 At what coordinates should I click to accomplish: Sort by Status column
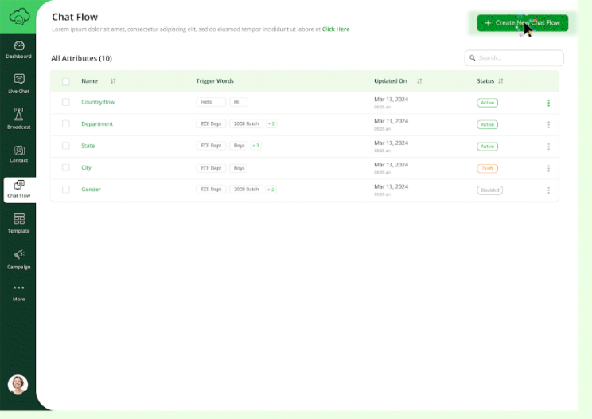[500, 81]
